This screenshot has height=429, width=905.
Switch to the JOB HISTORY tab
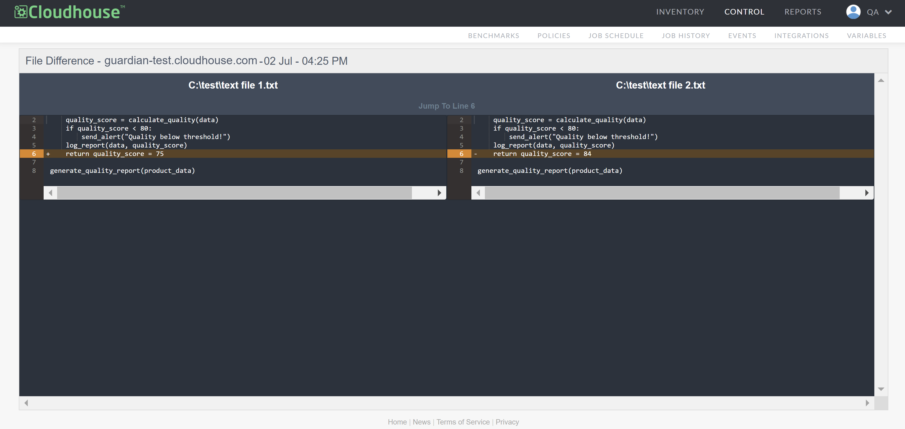[x=686, y=35]
